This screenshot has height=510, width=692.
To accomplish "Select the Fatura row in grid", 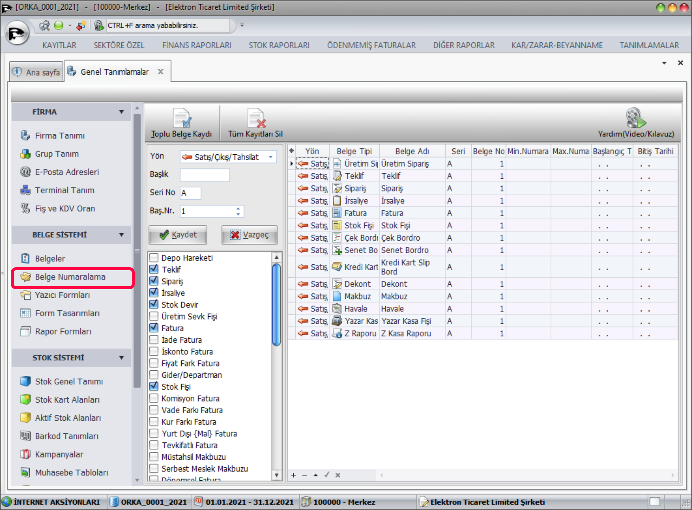I will point(483,213).
